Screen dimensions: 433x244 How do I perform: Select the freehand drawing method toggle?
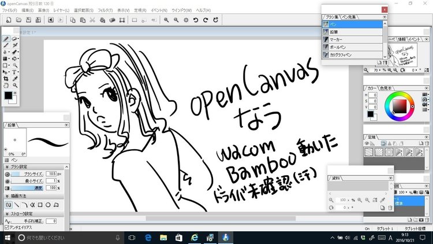coord(9,205)
